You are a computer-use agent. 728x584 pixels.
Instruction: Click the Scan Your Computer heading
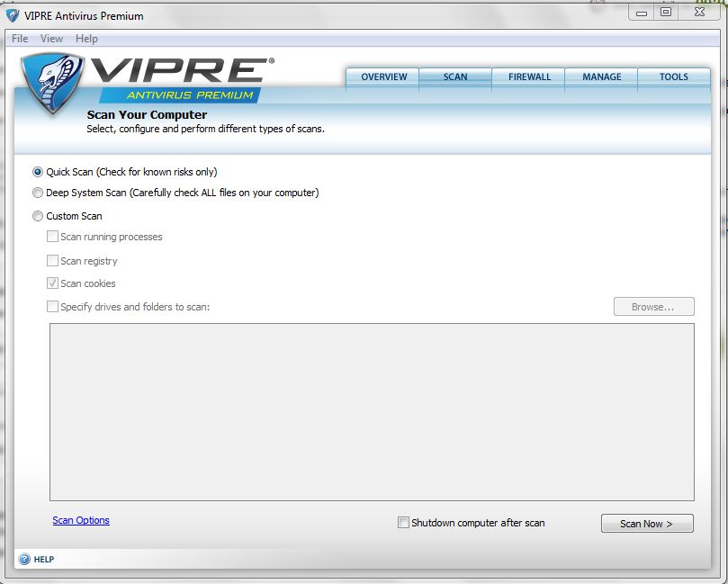click(x=147, y=114)
